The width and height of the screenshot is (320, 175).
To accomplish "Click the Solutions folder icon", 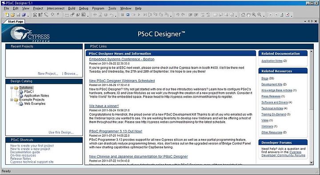I will [x=16, y=88].
